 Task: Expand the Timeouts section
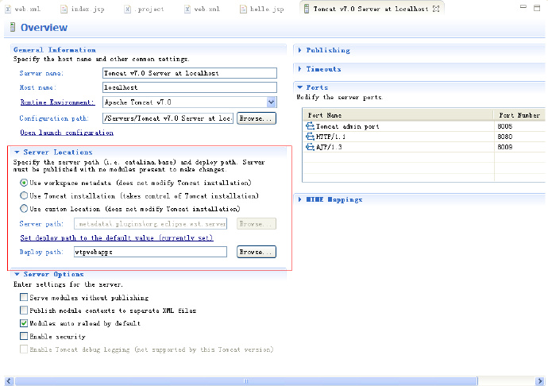coord(300,69)
